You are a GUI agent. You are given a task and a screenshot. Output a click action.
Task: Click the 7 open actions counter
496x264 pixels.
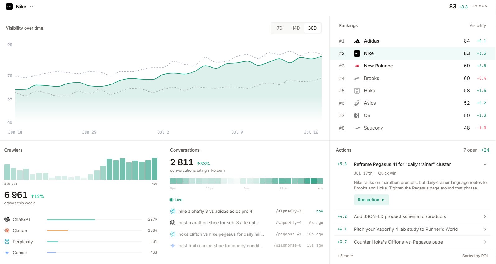470,150
